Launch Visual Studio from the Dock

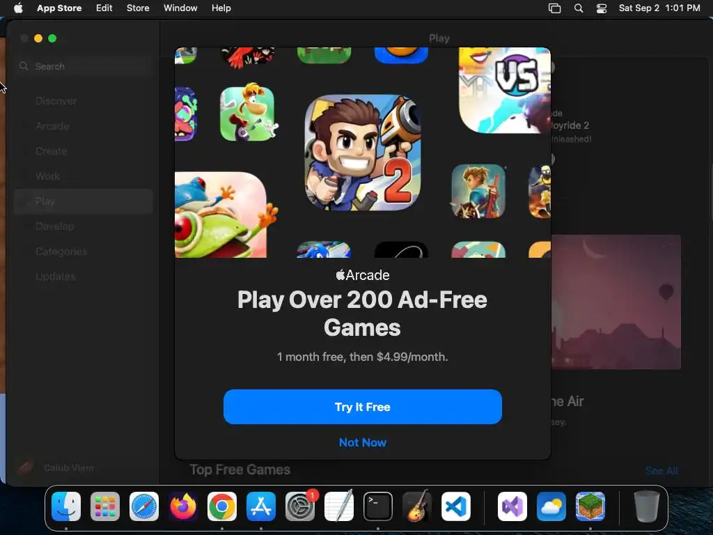pyautogui.click(x=512, y=506)
